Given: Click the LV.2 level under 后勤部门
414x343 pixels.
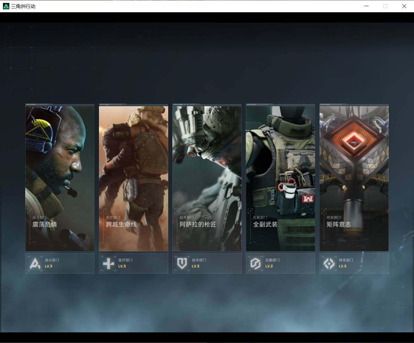Looking at the screenshot, I should (269, 266).
